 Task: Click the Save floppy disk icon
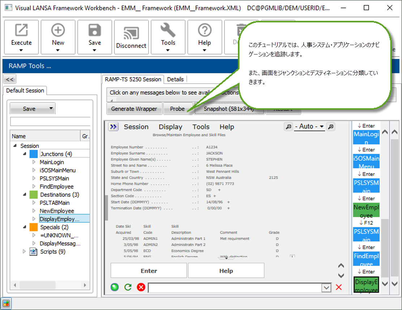(x=95, y=30)
